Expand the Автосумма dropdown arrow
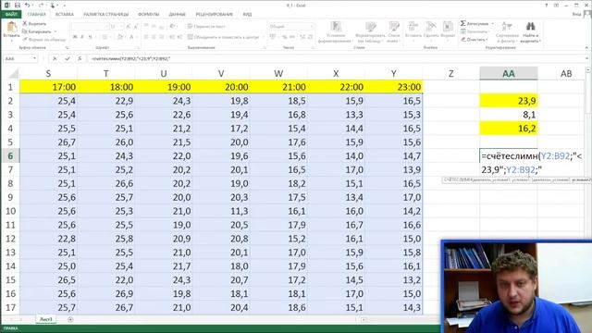This screenshot has width=592, height=333. (x=492, y=24)
